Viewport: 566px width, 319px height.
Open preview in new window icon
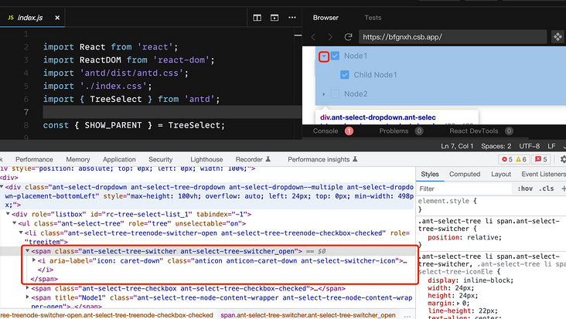tap(557, 37)
